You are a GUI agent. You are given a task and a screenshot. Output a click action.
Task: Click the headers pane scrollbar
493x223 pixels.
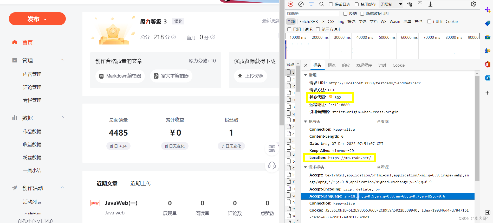pyautogui.click(x=477, y=128)
